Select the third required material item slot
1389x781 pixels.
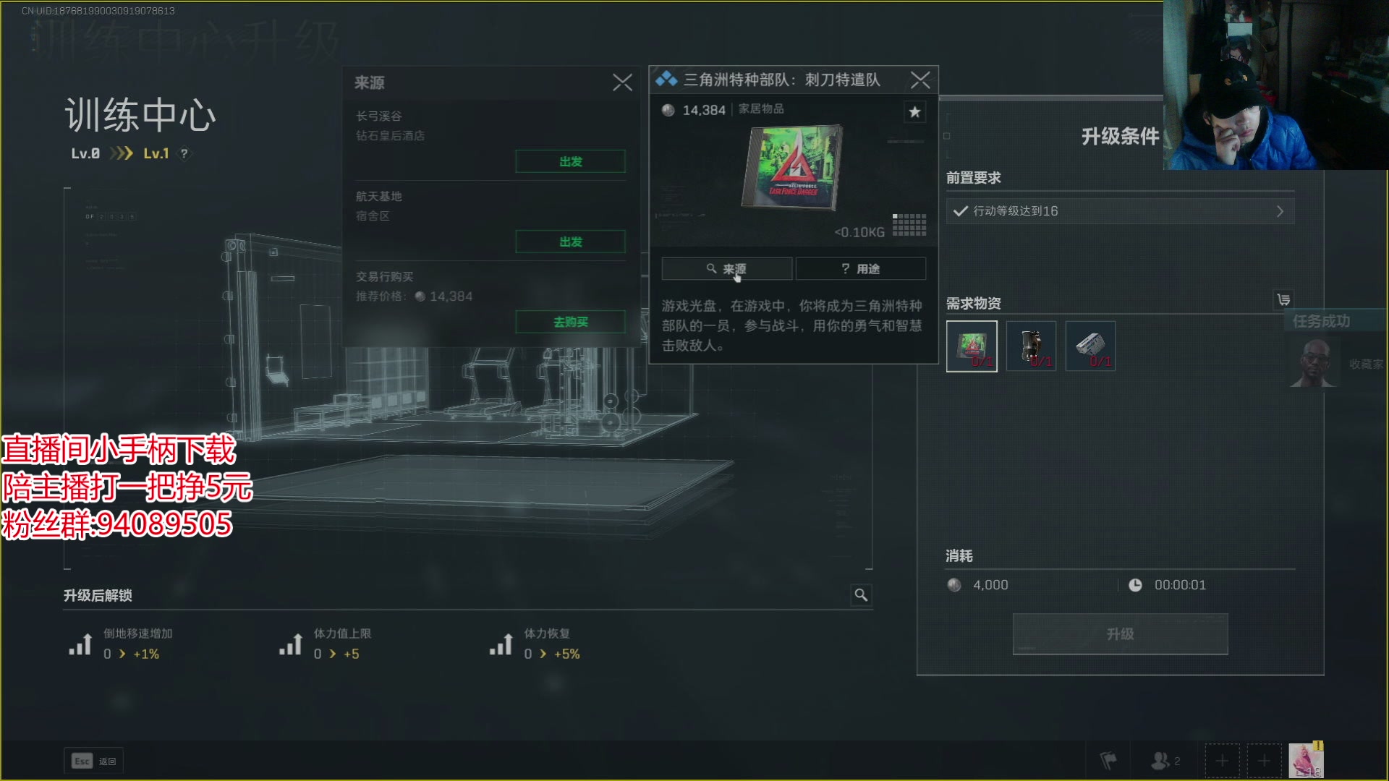pos(1090,346)
